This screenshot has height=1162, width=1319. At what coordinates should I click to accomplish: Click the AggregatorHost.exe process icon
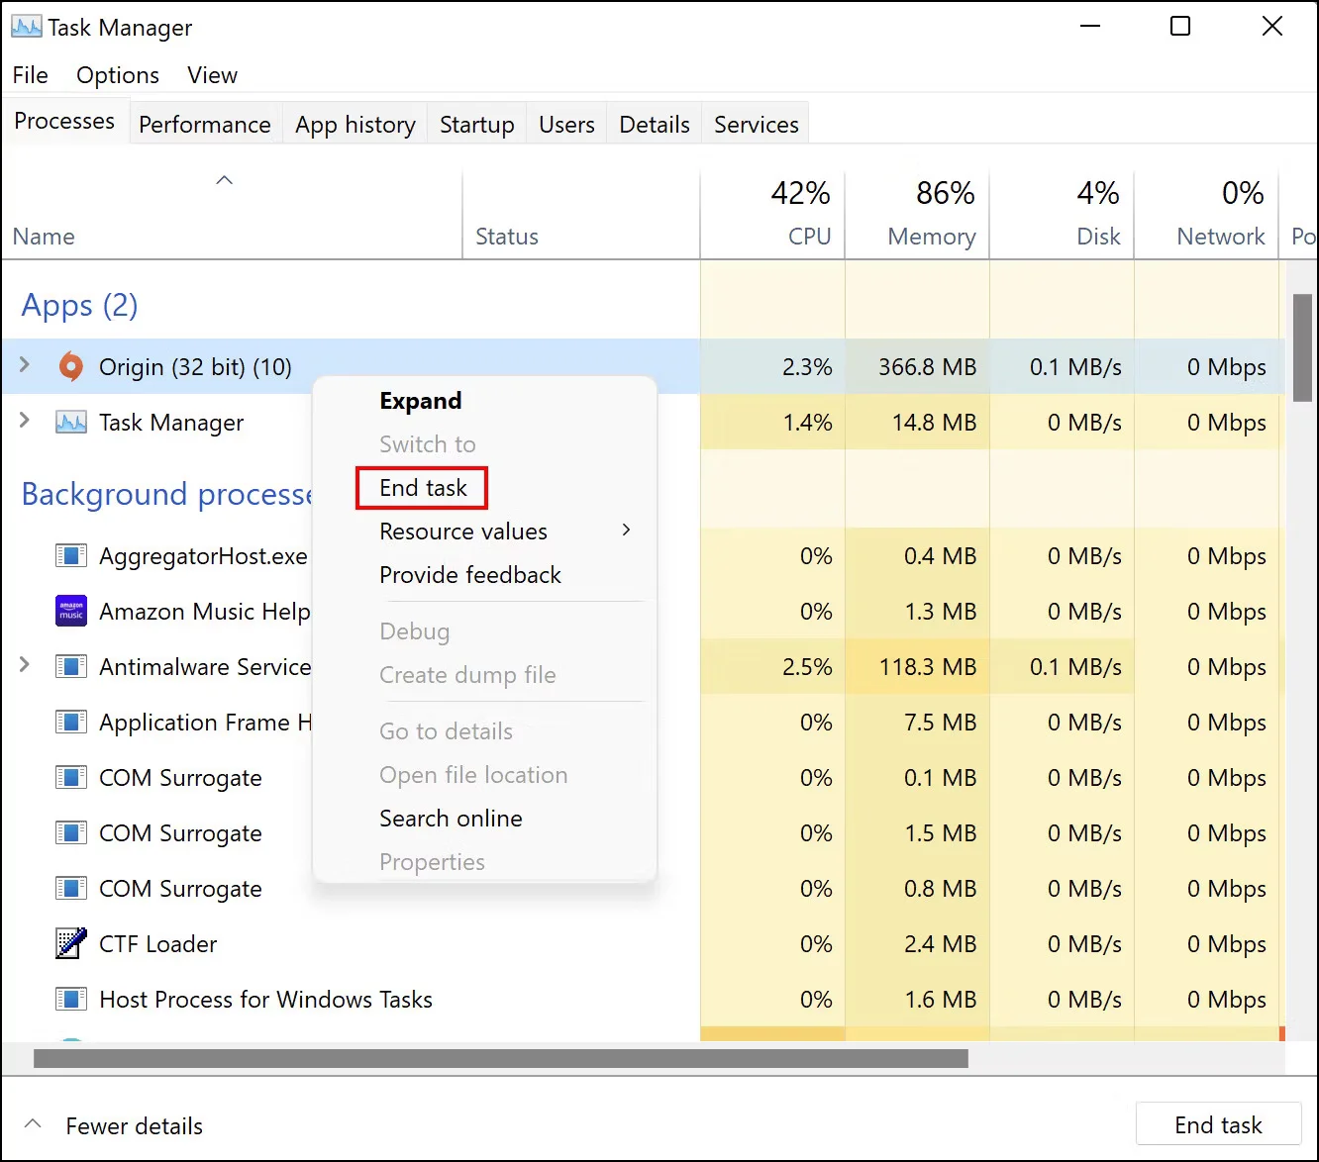pyautogui.click(x=71, y=556)
